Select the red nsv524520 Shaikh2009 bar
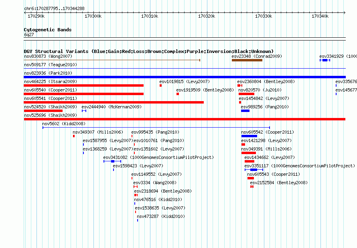Viewport: 357px width, 248px height. [43, 111]
